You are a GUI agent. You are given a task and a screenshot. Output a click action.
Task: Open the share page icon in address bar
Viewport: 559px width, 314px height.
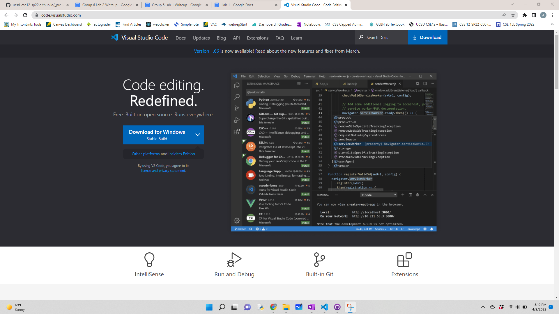tap(504, 15)
